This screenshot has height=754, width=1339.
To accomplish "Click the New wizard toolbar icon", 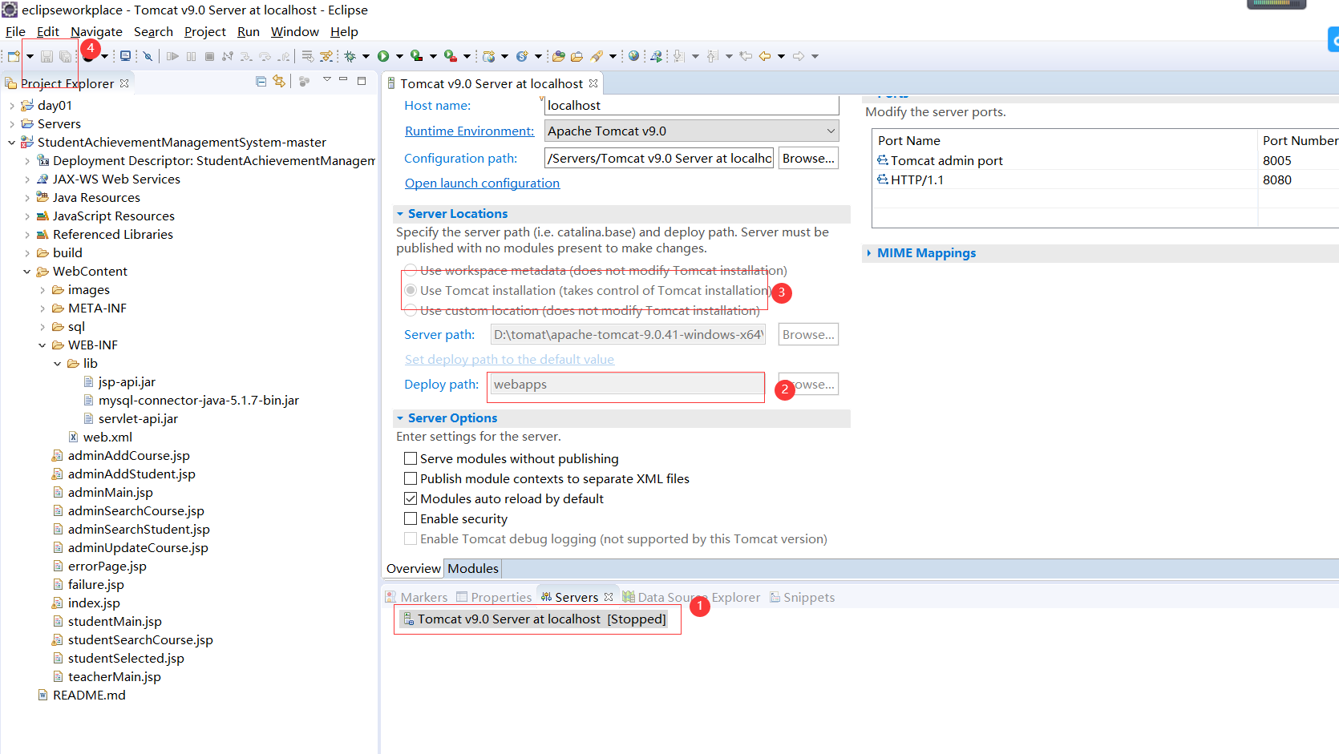I will point(14,56).
